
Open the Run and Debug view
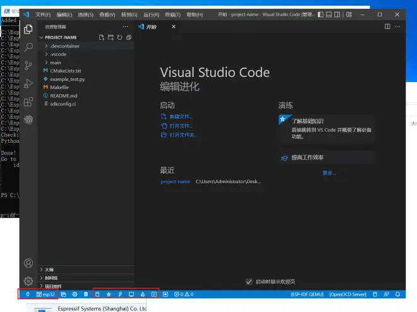click(28, 83)
